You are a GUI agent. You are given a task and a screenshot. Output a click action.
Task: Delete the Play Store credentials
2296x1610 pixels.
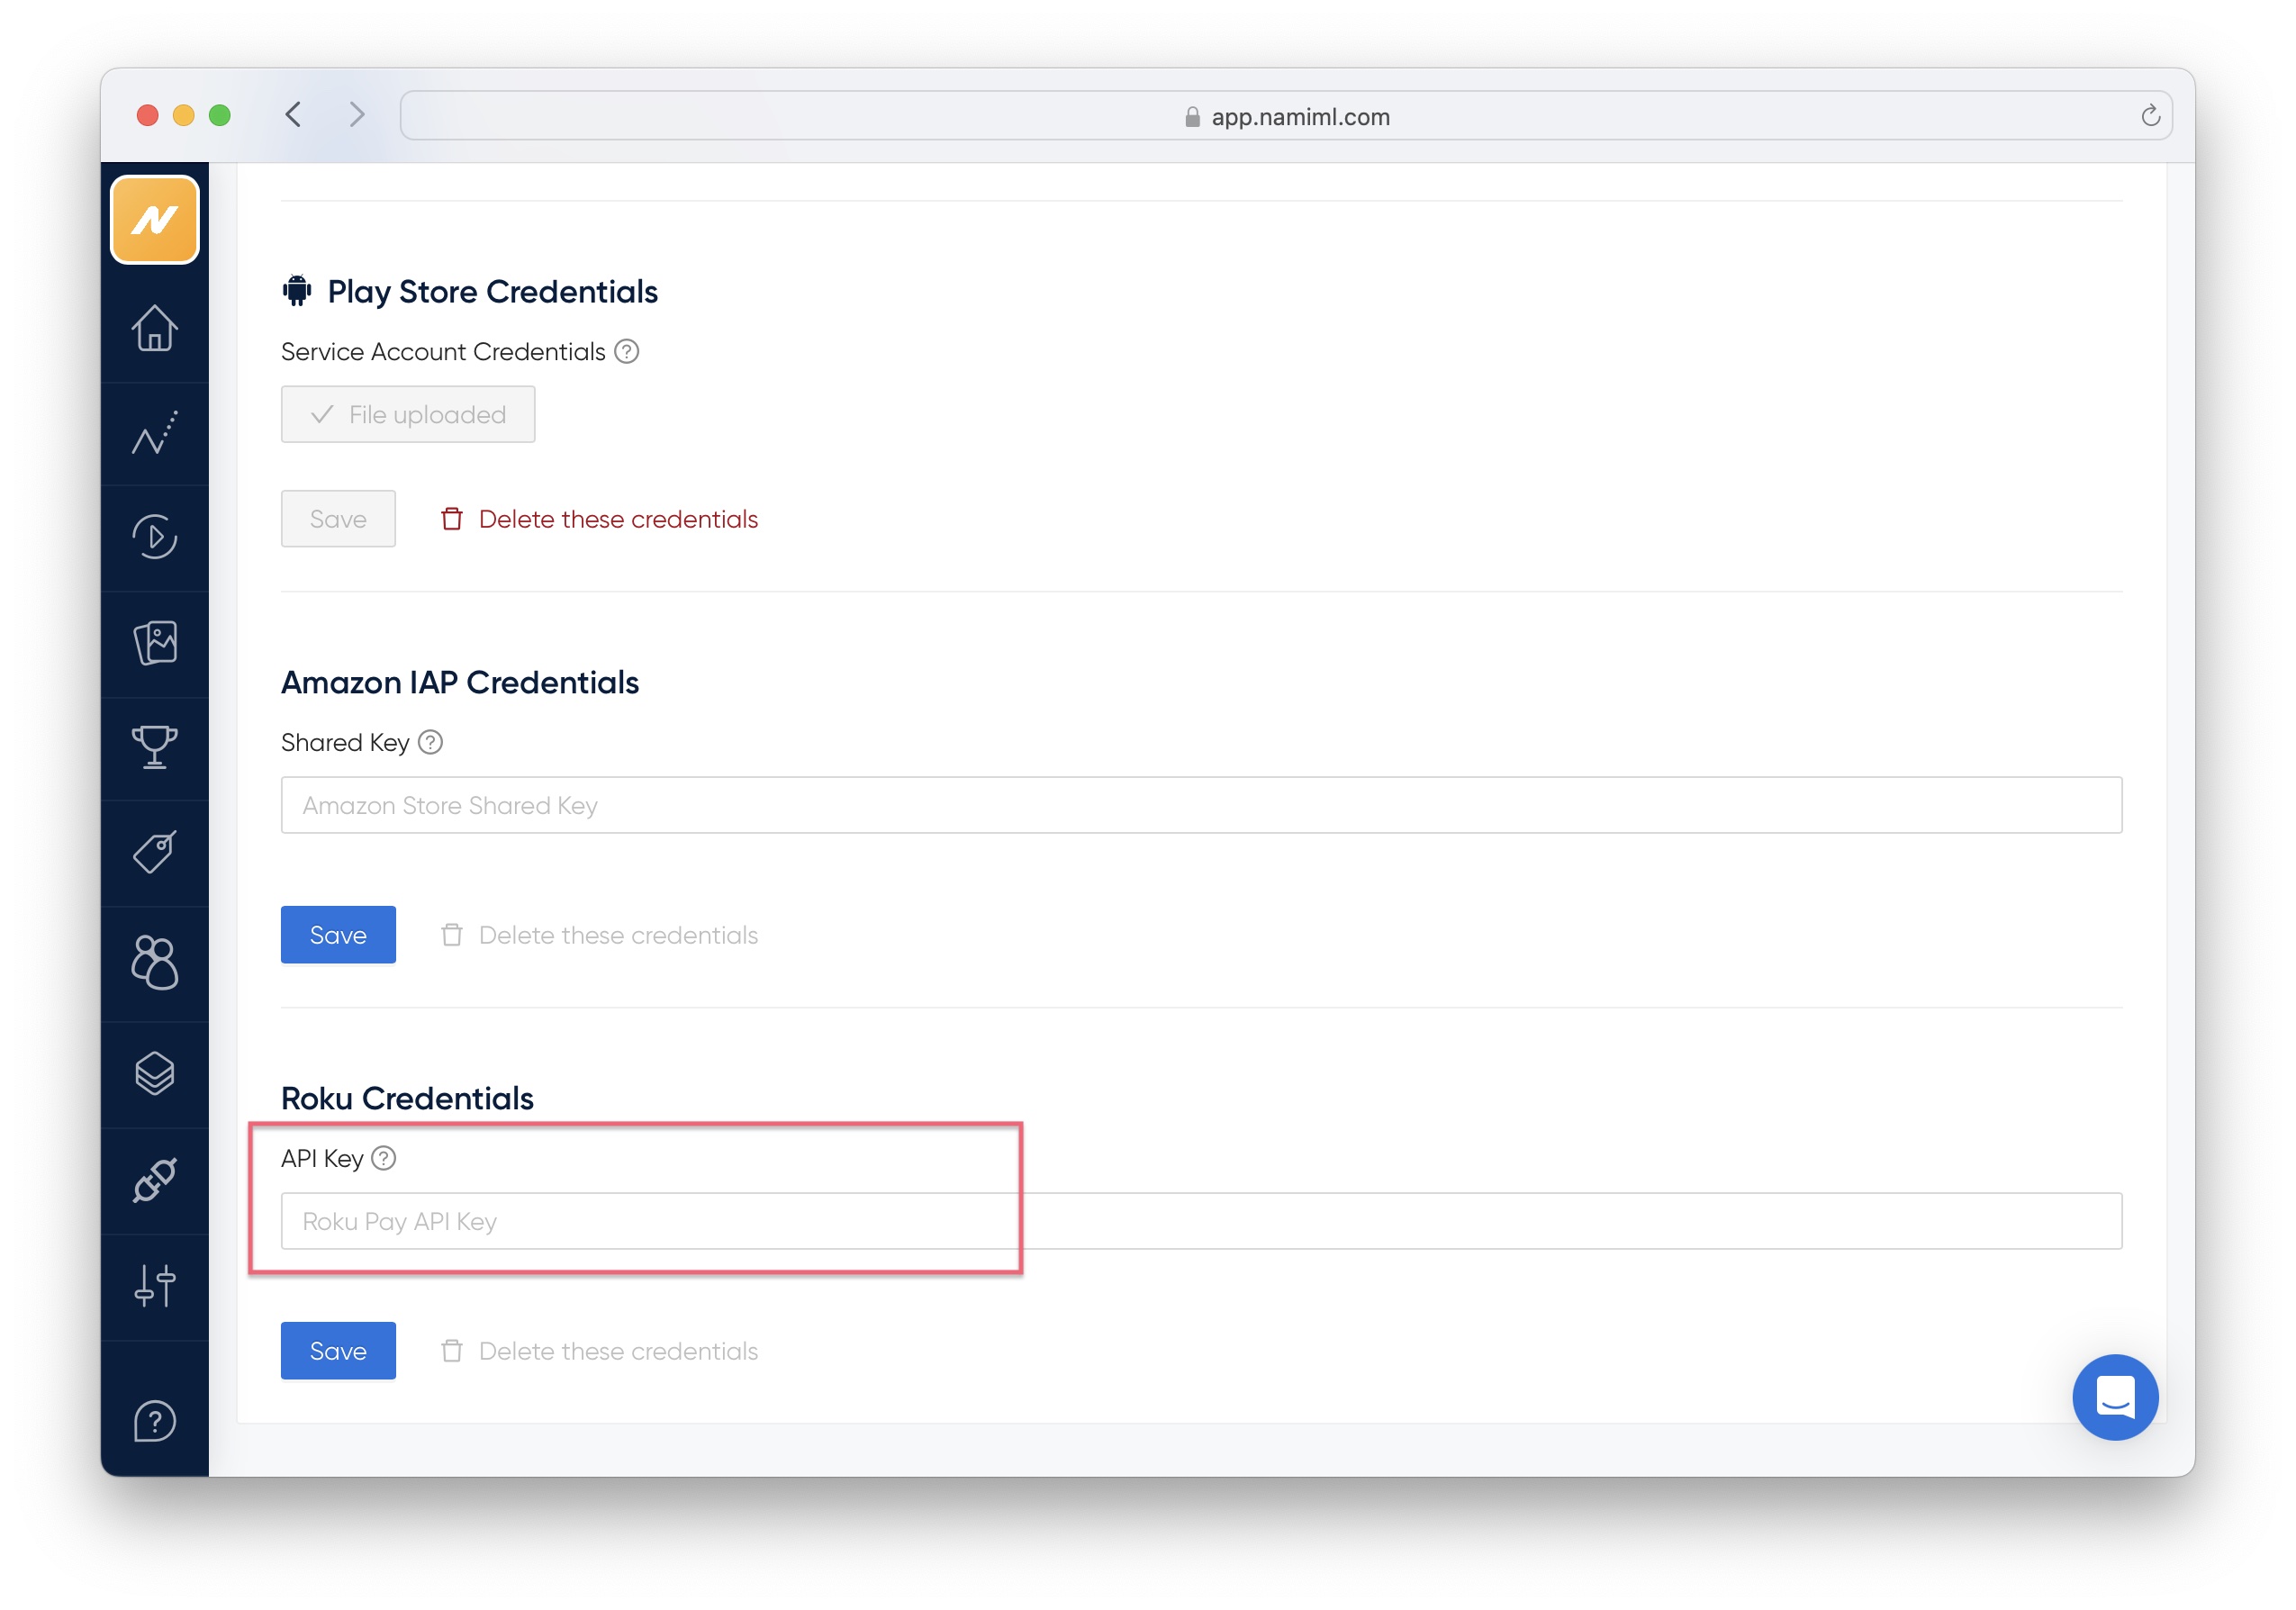click(x=600, y=519)
